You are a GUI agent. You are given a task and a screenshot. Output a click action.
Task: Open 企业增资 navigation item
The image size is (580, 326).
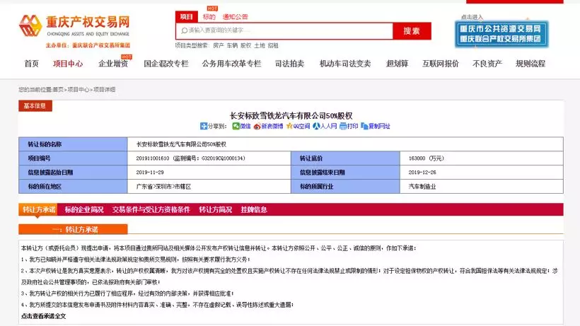coord(113,64)
